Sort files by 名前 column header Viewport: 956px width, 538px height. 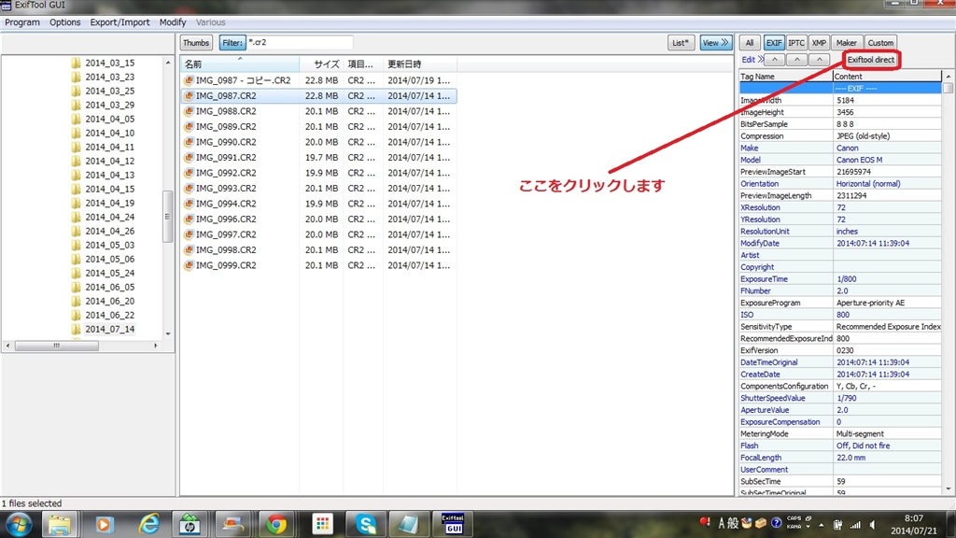[x=240, y=64]
